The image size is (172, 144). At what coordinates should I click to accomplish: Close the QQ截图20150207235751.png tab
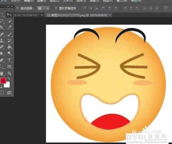pos(110,15)
